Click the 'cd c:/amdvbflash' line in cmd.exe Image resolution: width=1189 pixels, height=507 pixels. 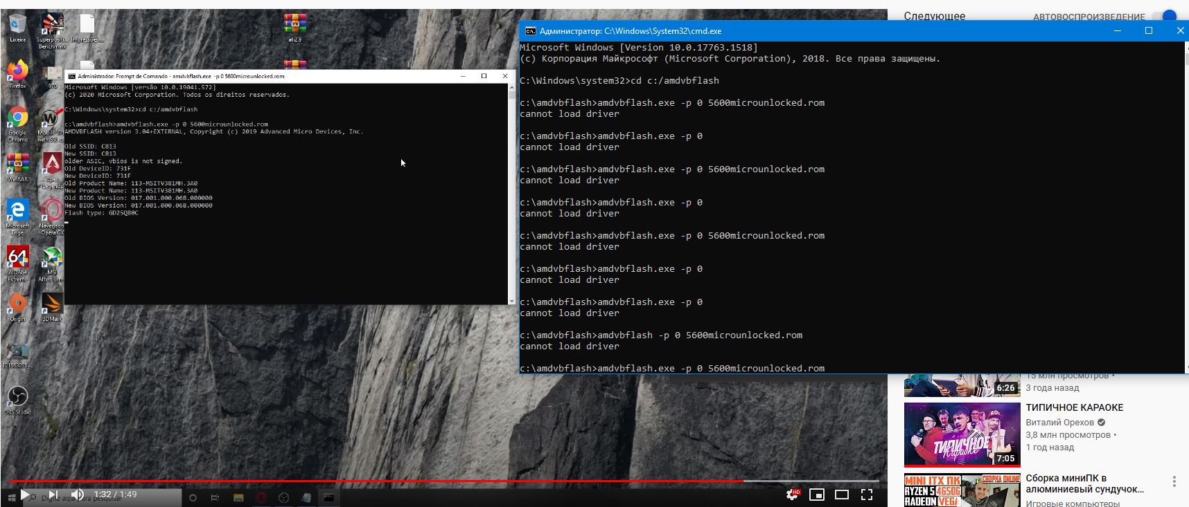(619, 81)
